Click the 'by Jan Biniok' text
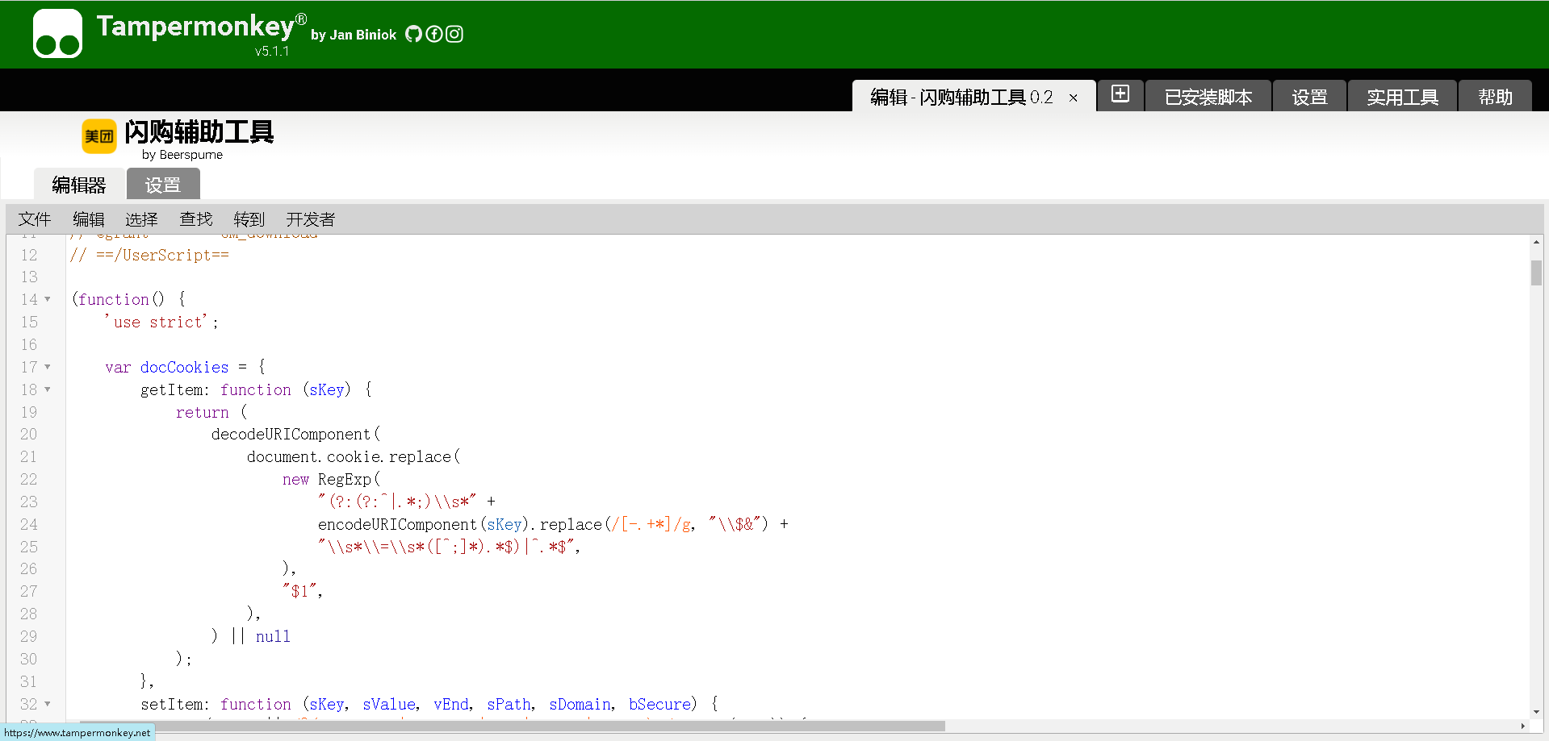 pos(354,35)
